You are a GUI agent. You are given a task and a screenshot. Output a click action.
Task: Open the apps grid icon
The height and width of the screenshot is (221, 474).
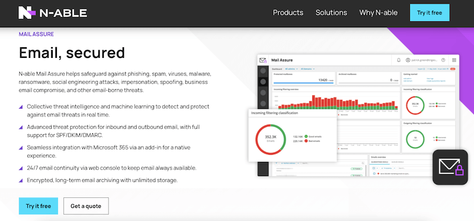[454, 60]
